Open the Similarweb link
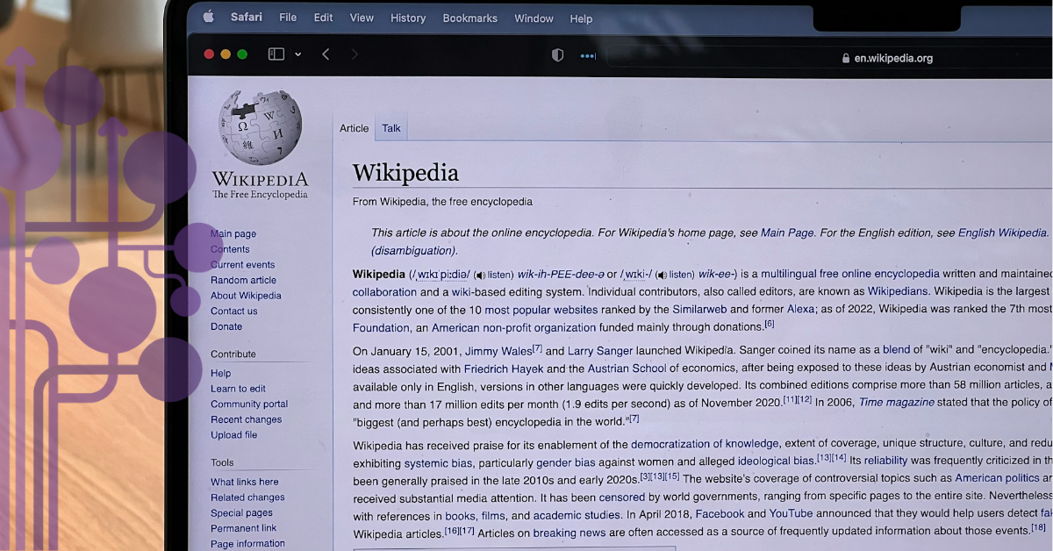 coord(699,309)
